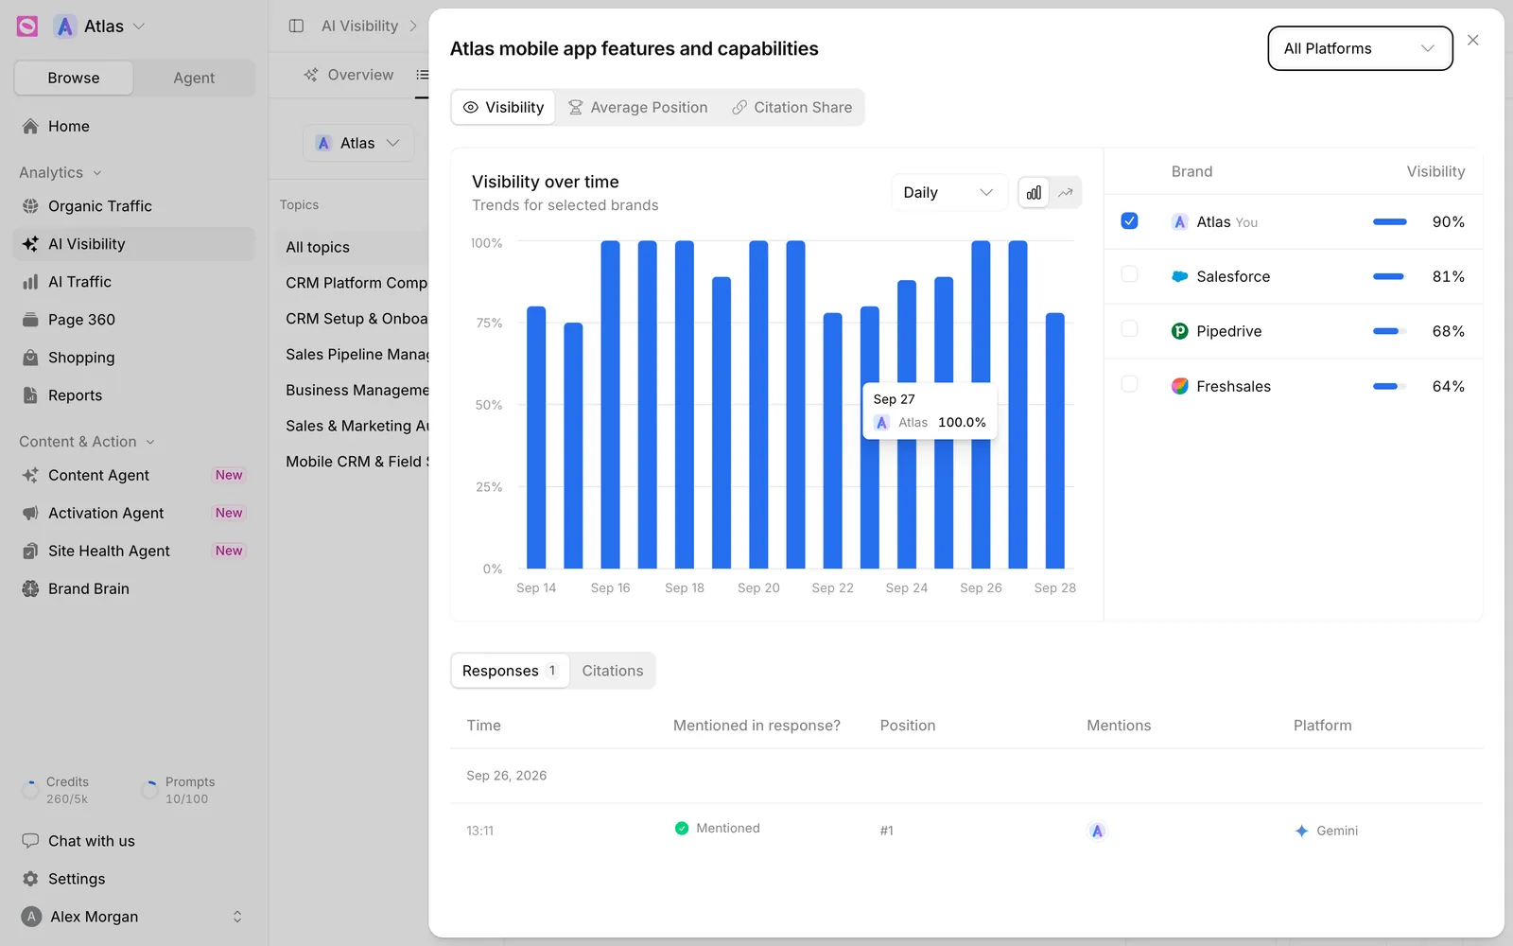The height and width of the screenshot is (946, 1513).
Task: Select the Citations tab
Action: tap(613, 671)
